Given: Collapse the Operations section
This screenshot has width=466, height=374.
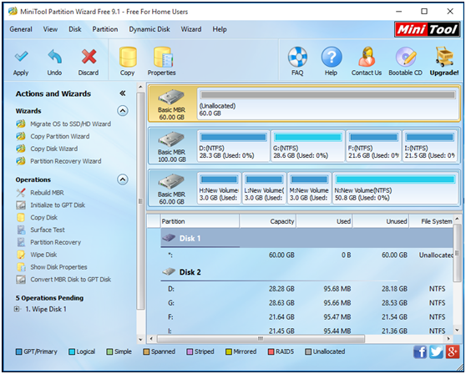Looking at the screenshot, I should coord(123,179).
